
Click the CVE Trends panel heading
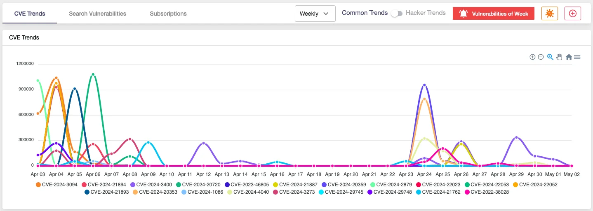pyautogui.click(x=24, y=37)
